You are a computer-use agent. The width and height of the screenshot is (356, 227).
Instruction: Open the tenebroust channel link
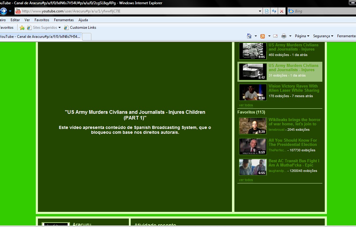pyautogui.click(x=276, y=130)
